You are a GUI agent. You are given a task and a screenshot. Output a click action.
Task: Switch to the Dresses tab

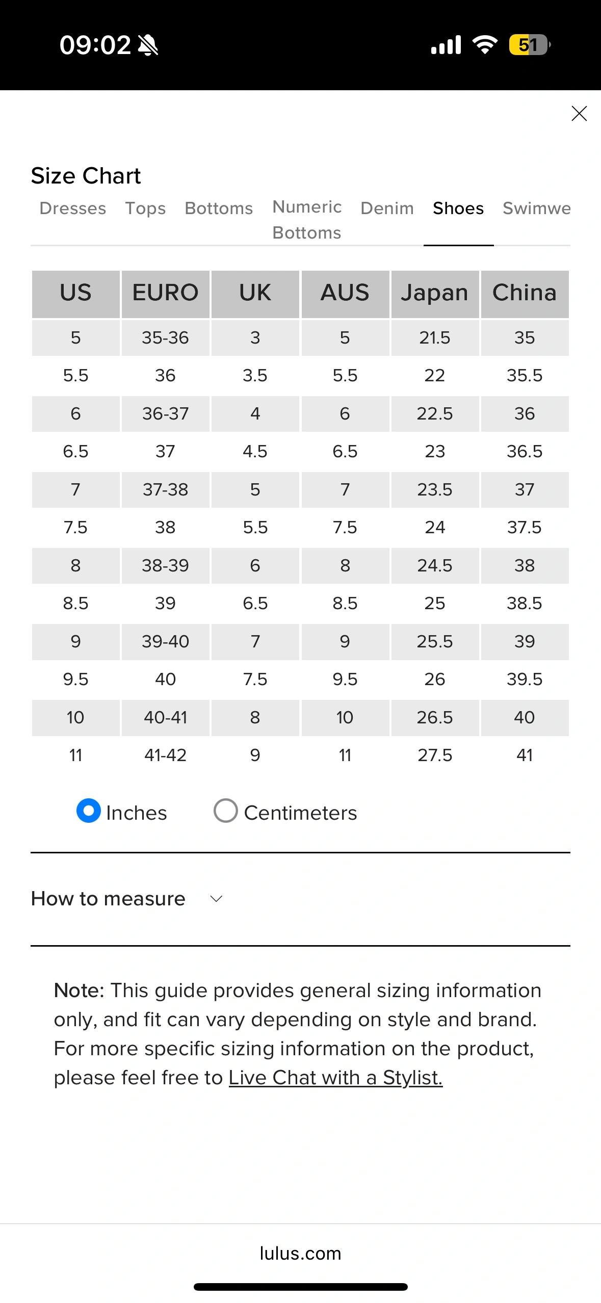(73, 209)
